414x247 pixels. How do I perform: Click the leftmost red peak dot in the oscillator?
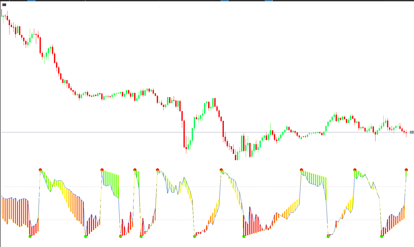[40, 170]
